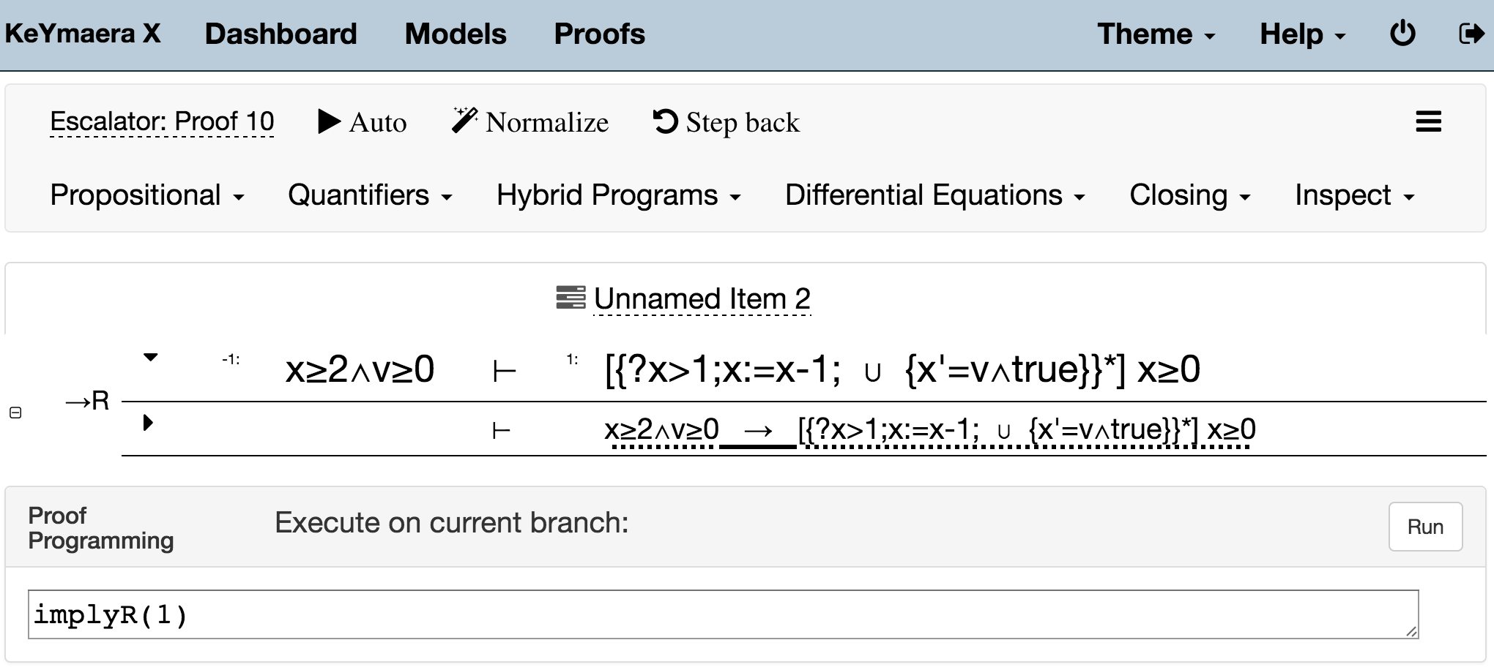
Task: Toggle the downward triangle on top sequent
Action: pyautogui.click(x=150, y=358)
